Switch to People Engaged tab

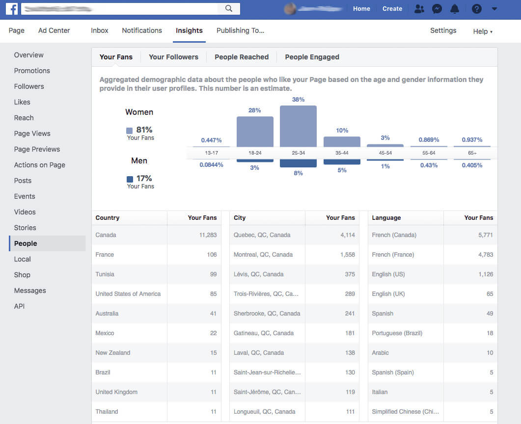pyautogui.click(x=312, y=57)
